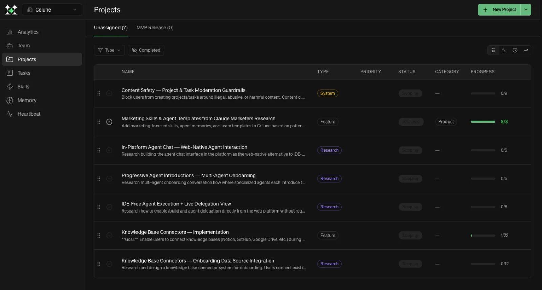Open Analytics from the sidebar

(28, 32)
